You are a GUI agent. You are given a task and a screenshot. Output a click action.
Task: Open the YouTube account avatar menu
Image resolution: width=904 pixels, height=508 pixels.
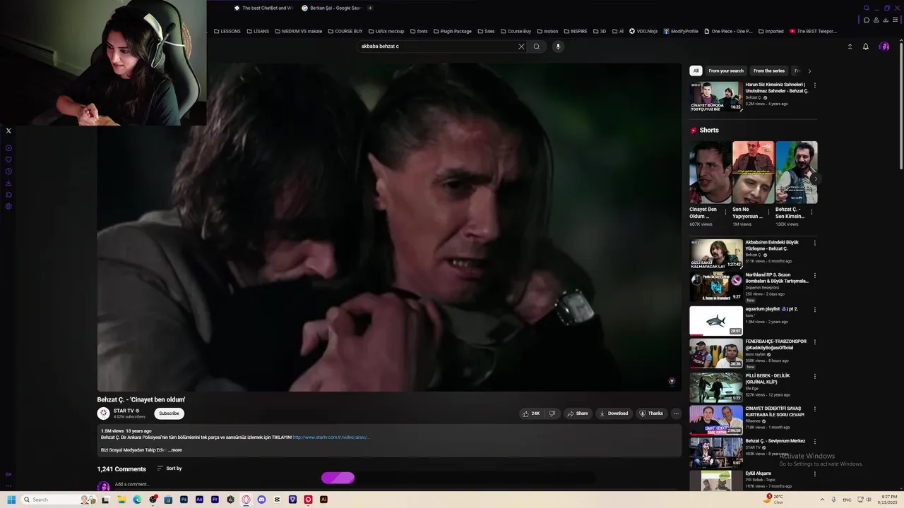[884, 47]
